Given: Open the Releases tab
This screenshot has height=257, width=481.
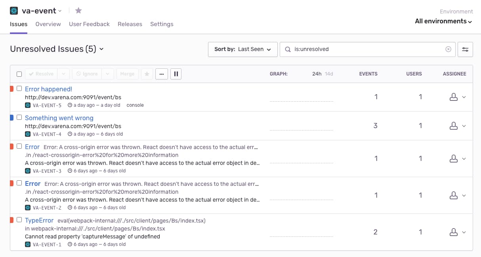Looking at the screenshot, I should [x=130, y=24].
